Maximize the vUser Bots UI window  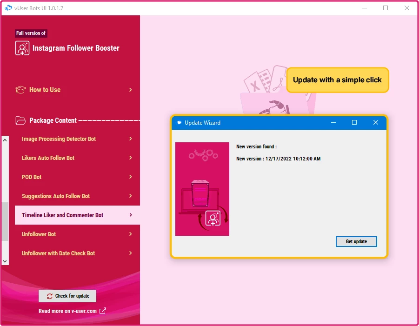(386, 8)
